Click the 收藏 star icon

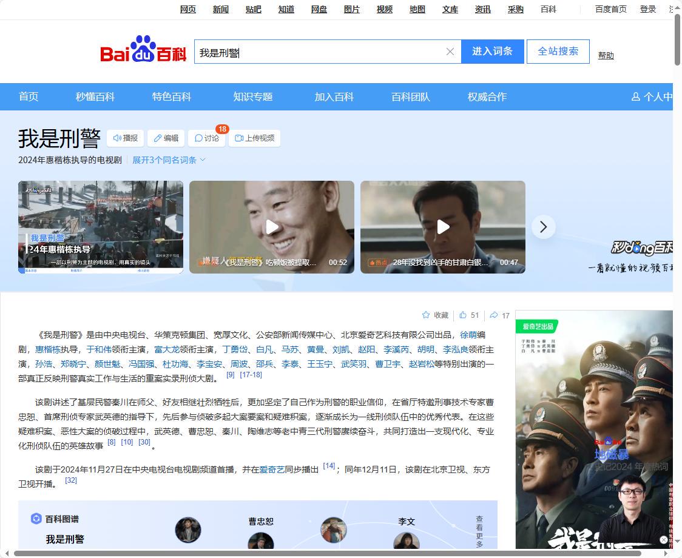(426, 315)
